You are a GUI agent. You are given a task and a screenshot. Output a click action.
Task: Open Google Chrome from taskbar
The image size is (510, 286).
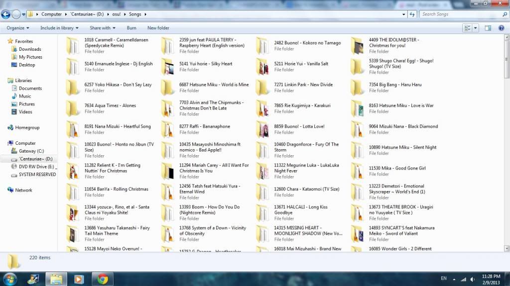click(103, 279)
